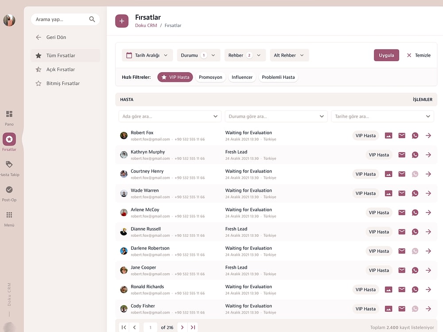Open Courtney Henry's image icon
443x332 pixels.
pos(389,174)
